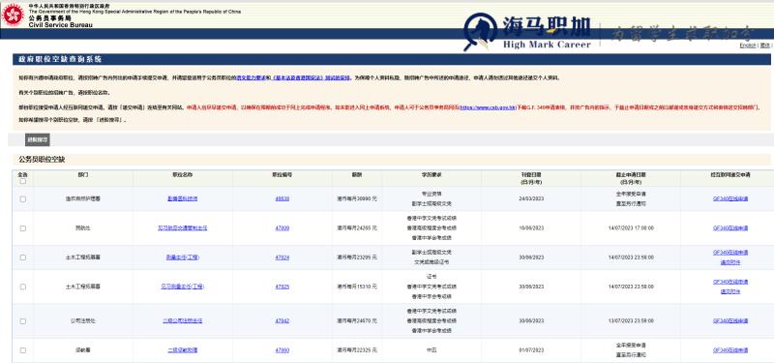Screen dimensions: 774x363
Task: Open the 见习测量主任(工程) job title link
Action: click(x=182, y=287)
